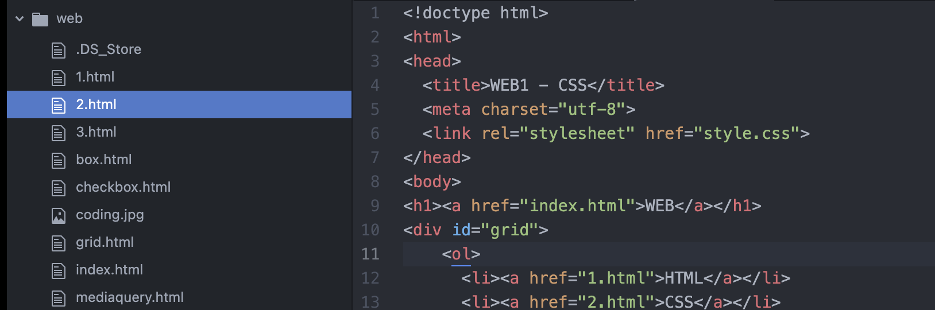Click the 1.html file icon

pos(59,77)
